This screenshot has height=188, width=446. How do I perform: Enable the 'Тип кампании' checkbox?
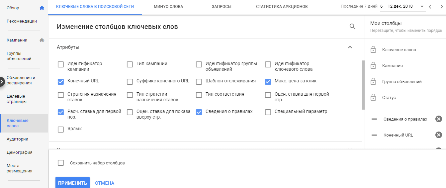coord(130,64)
